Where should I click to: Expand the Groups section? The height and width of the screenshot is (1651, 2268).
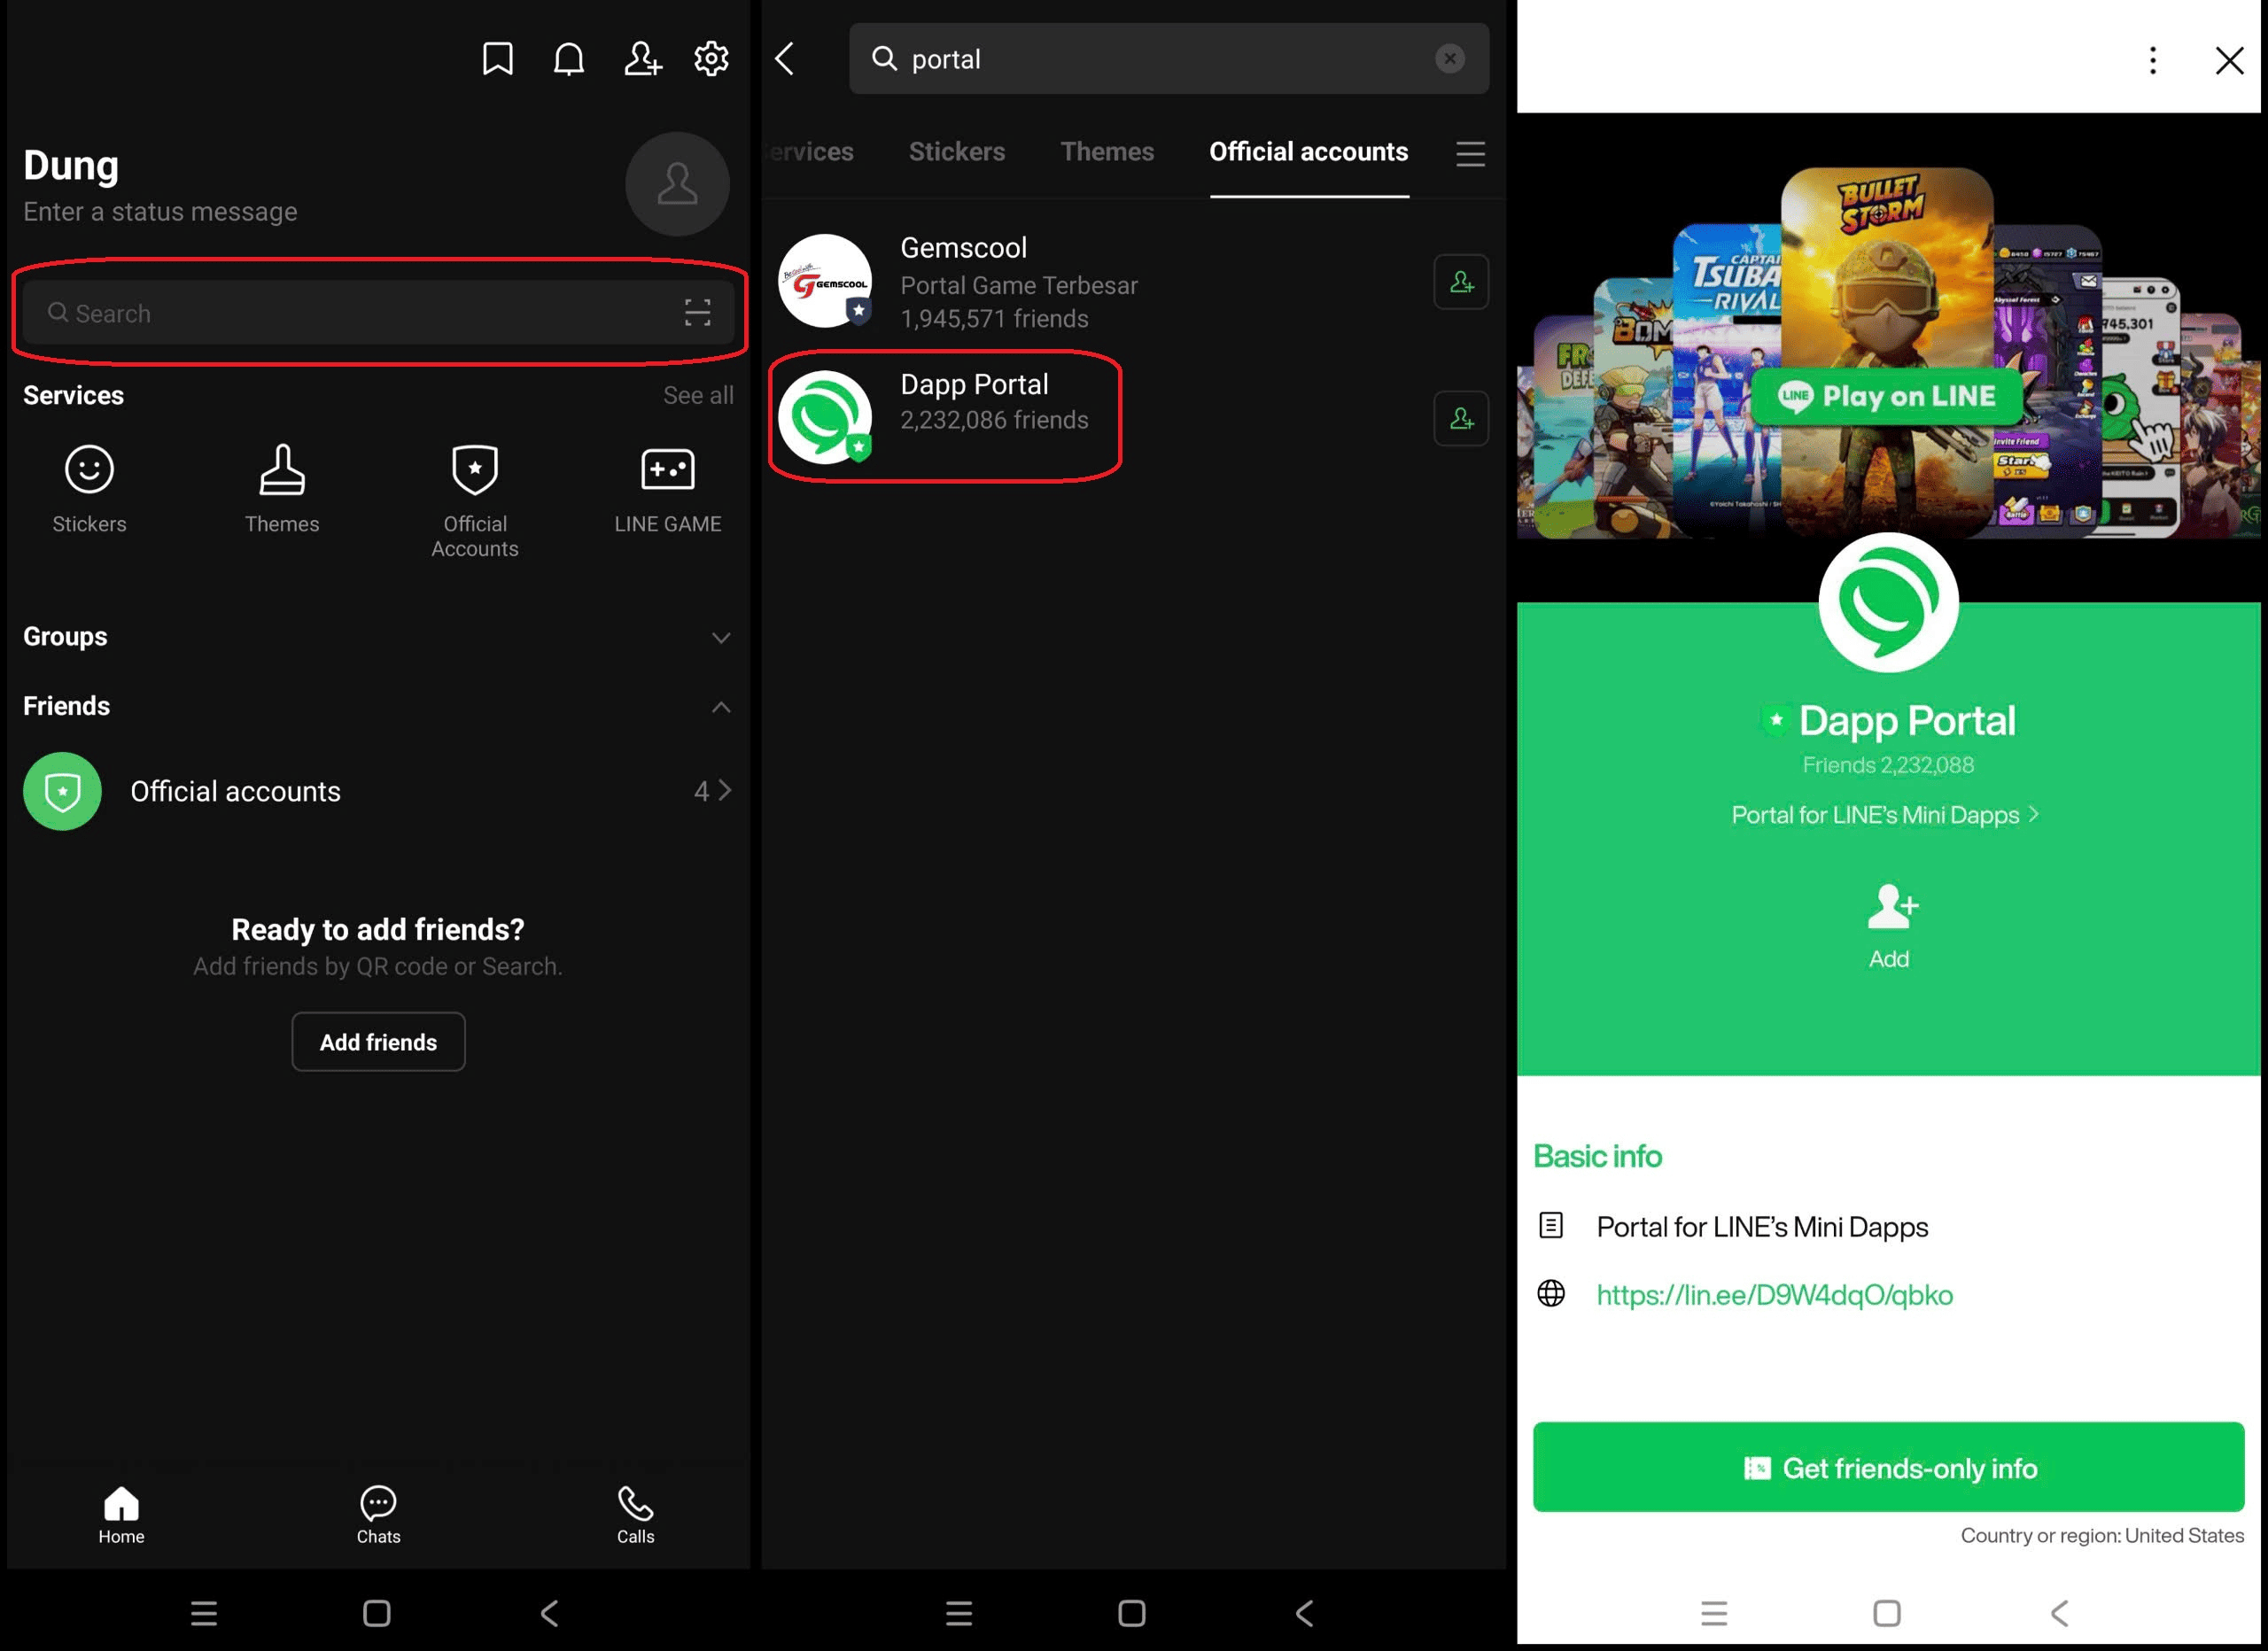721,637
